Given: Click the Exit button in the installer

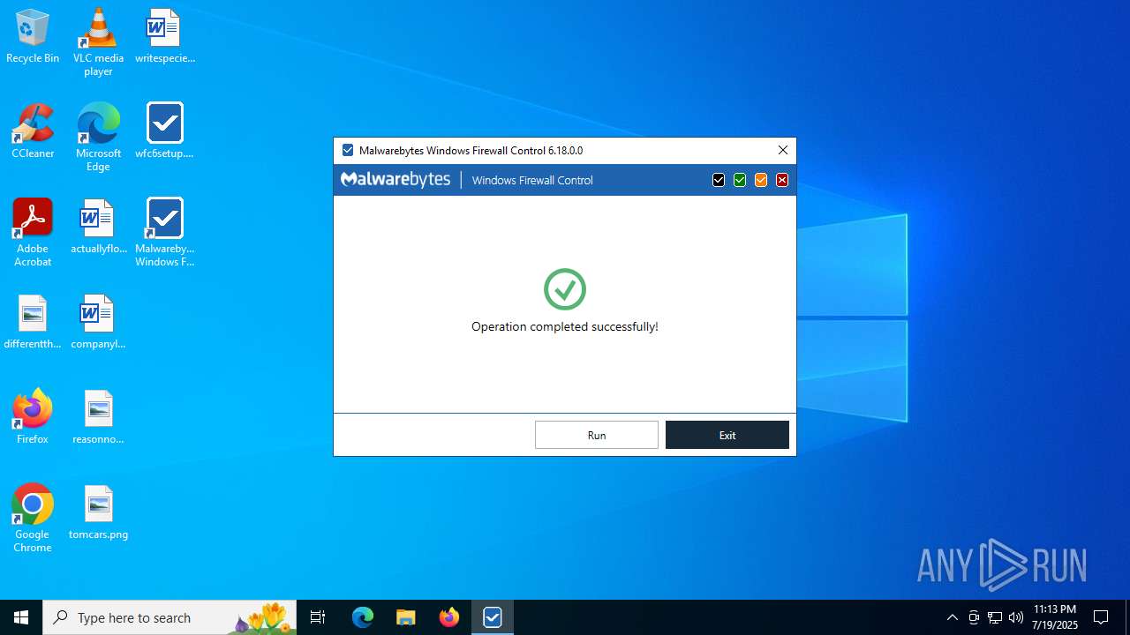Looking at the screenshot, I should click(727, 435).
